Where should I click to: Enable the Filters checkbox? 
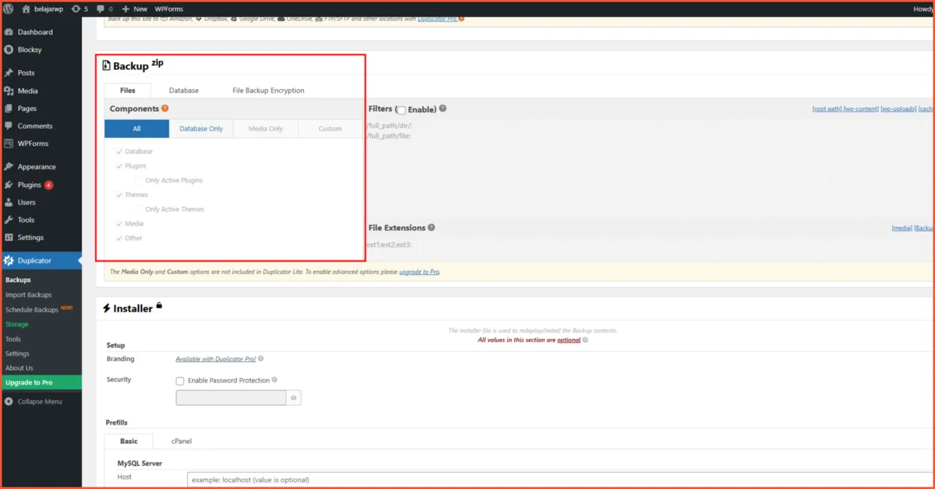(400, 109)
